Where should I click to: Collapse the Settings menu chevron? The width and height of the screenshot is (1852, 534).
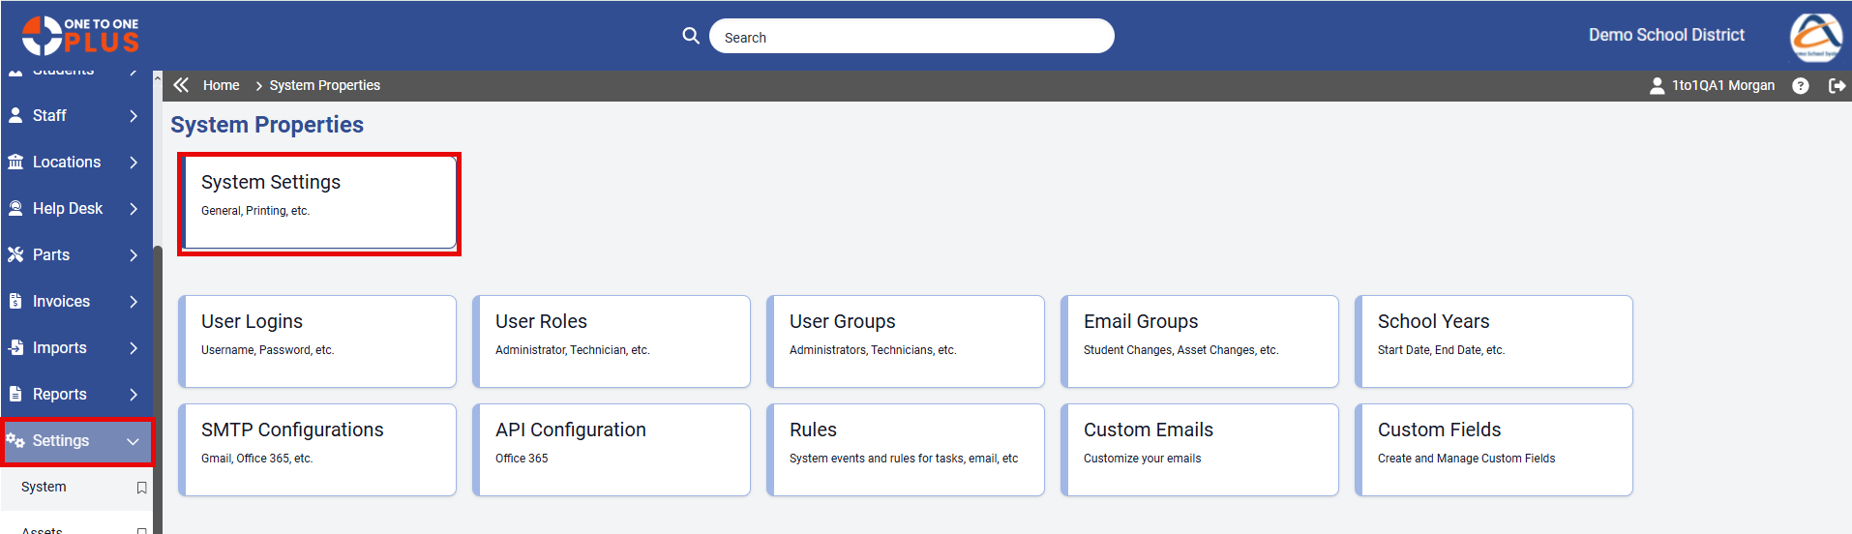134,441
